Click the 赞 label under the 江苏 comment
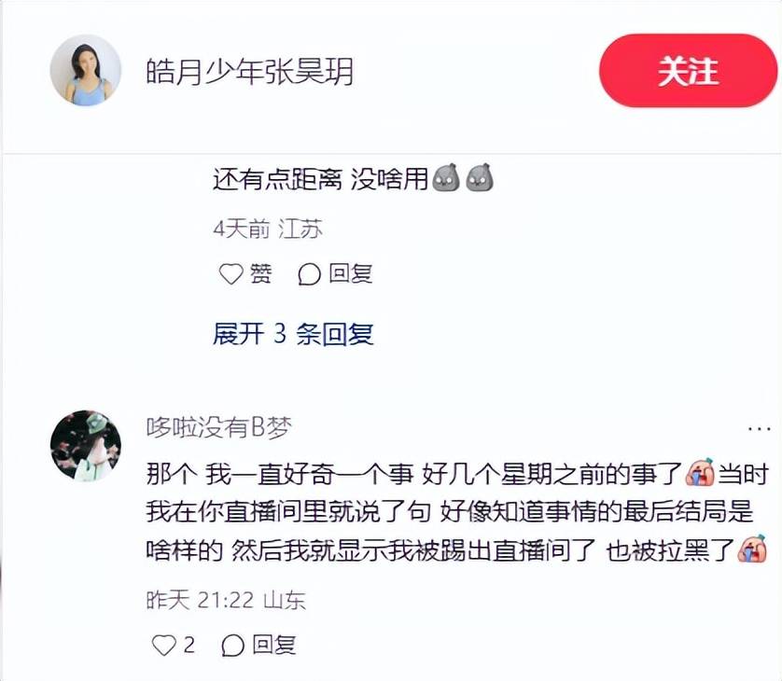Image resolution: width=782 pixels, height=681 pixels. 261,273
